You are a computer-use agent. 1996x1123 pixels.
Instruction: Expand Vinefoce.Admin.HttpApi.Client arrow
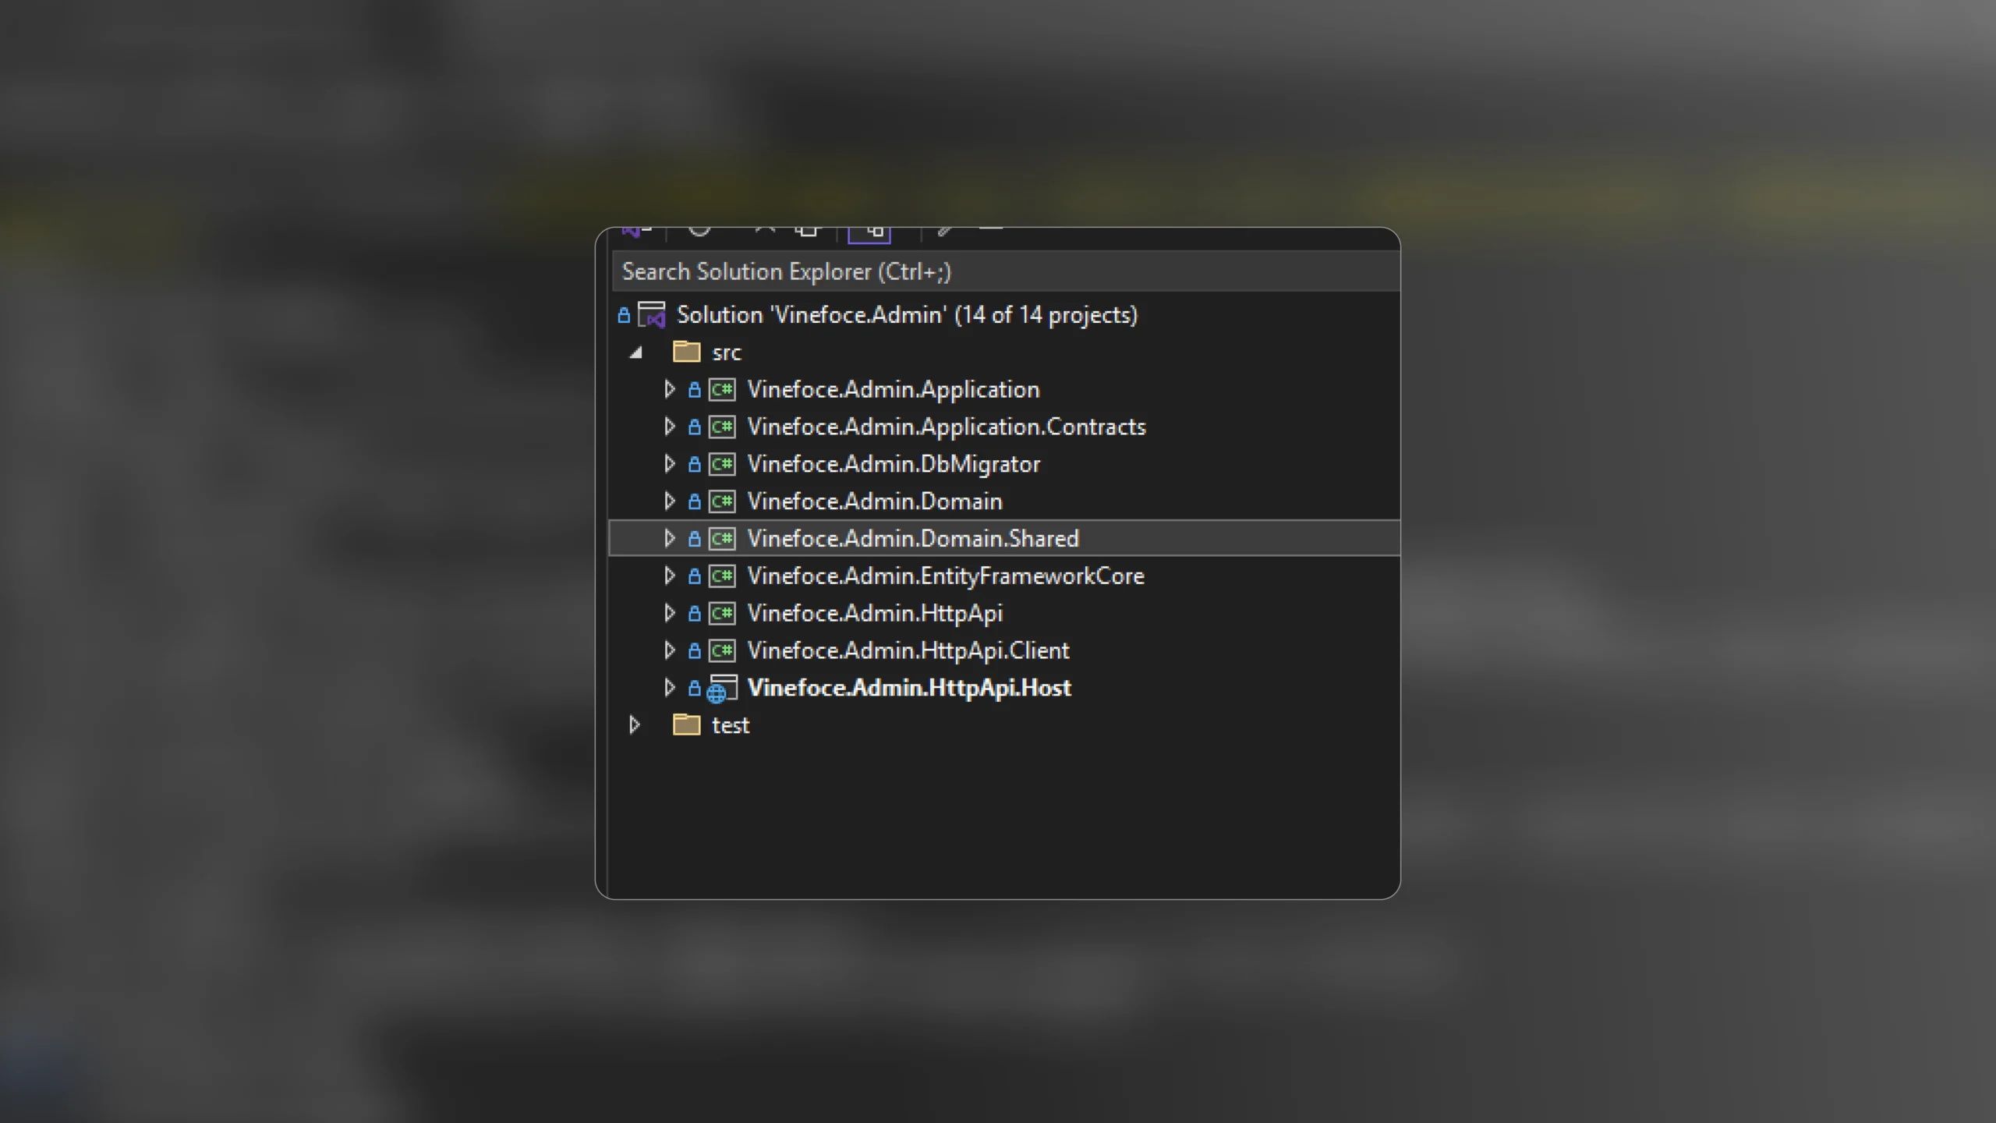(669, 650)
